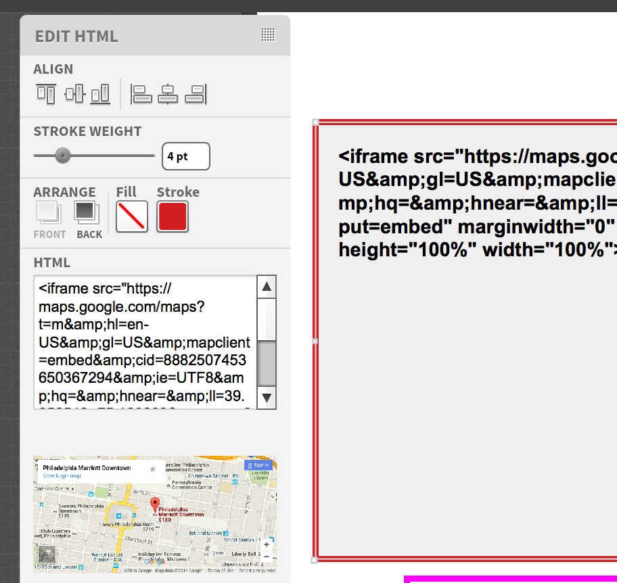This screenshot has height=583, width=617.
Task: Zoom in the map preview
Action: (267, 544)
